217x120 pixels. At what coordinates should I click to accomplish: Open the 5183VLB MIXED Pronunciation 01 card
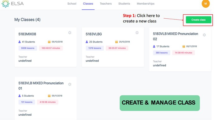[x=45, y=99]
